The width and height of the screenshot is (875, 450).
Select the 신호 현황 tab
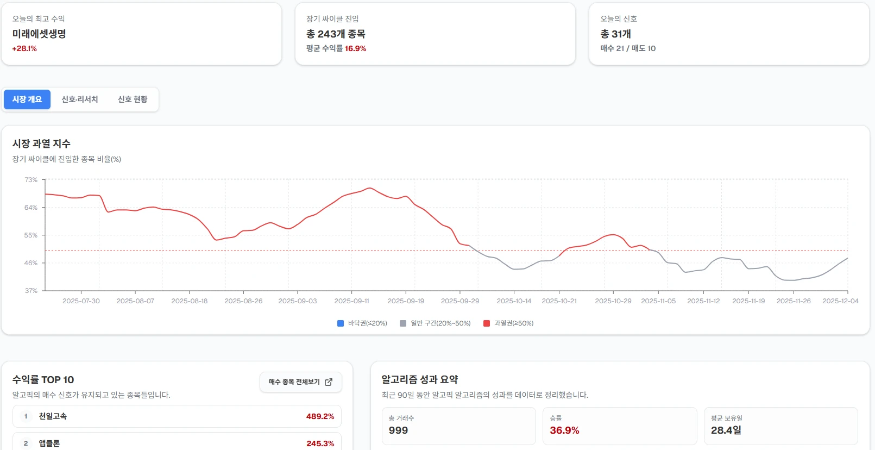pyautogui.click(x=133, y=99)
